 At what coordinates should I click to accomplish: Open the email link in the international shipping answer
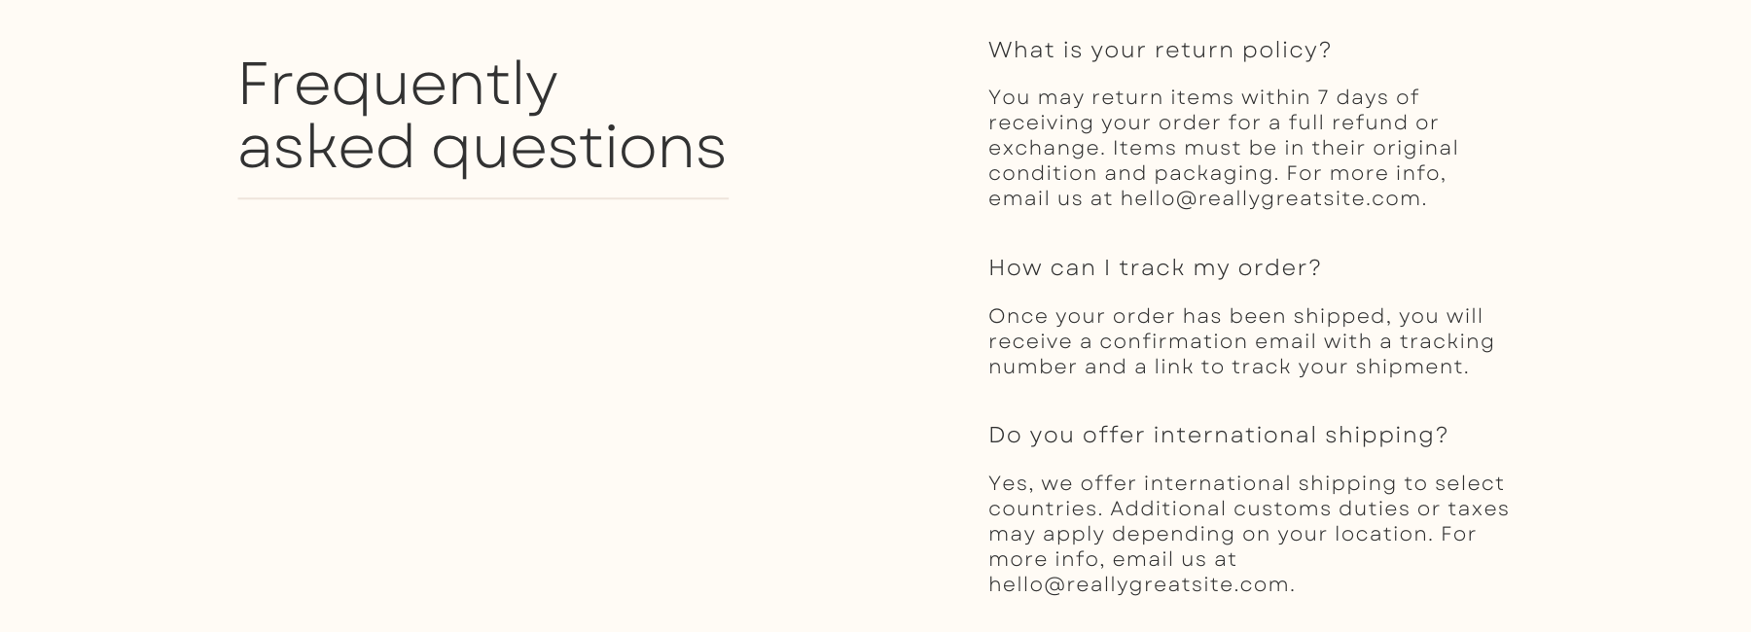1139,585
